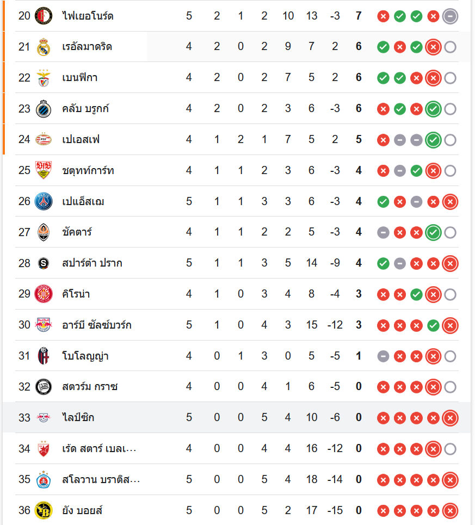Click the empty upcoming-match circle for เบนฟิกา
The image size is (475, 525).
(x=450, y=78)
